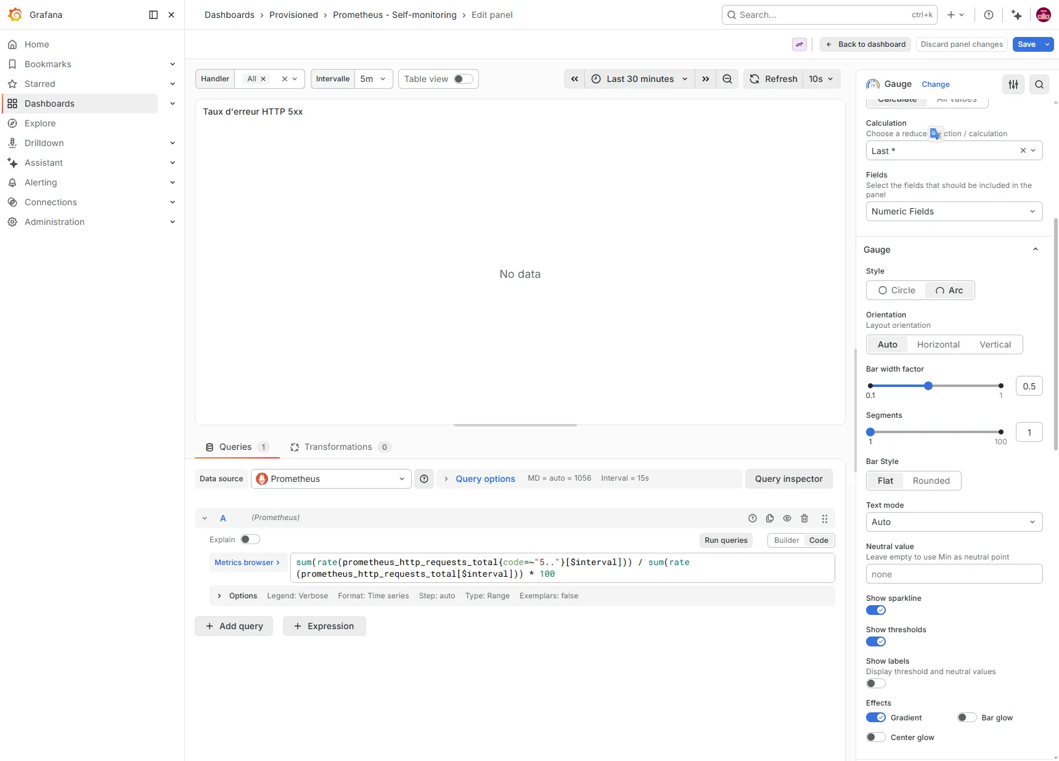The height and width of the screenshot is (761, 1059).
Task: Open the Text mode dropdown
Action: [954, 522]
